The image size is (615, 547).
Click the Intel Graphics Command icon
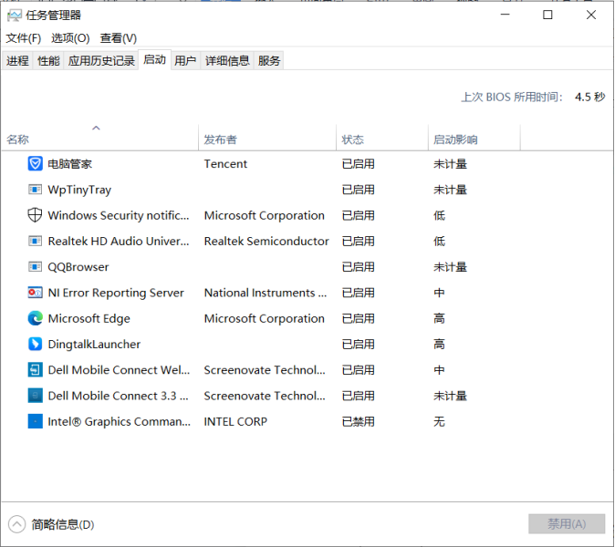(x=35, y=421)
